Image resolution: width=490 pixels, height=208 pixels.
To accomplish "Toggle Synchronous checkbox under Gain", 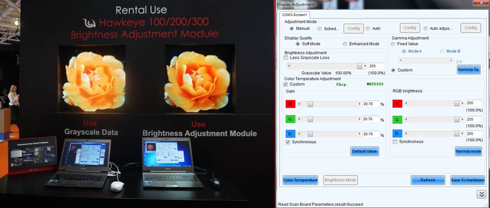I will [x=288, y=142].
